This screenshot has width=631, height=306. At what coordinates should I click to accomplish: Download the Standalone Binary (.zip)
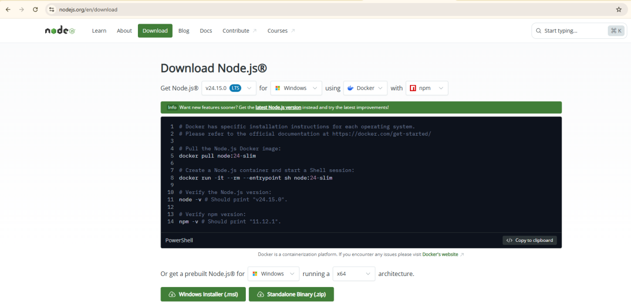pos(292,294)
